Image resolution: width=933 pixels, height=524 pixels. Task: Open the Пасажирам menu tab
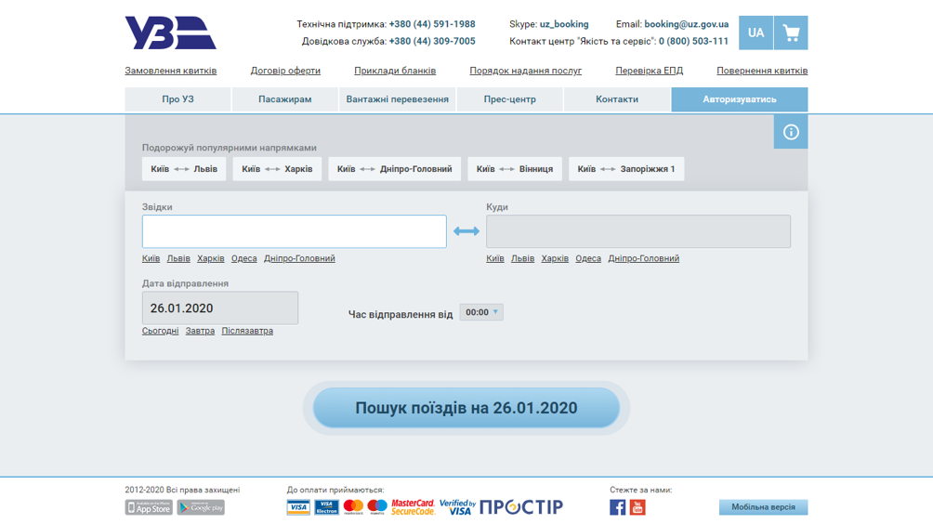pos(285,99)
